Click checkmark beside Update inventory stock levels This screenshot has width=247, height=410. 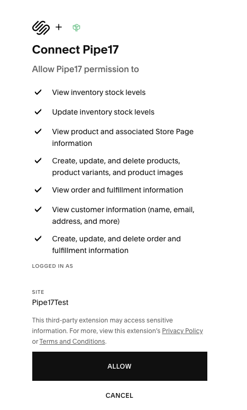38,112
